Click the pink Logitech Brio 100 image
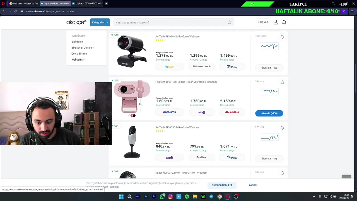357x201 pixels. coord(132,97)
